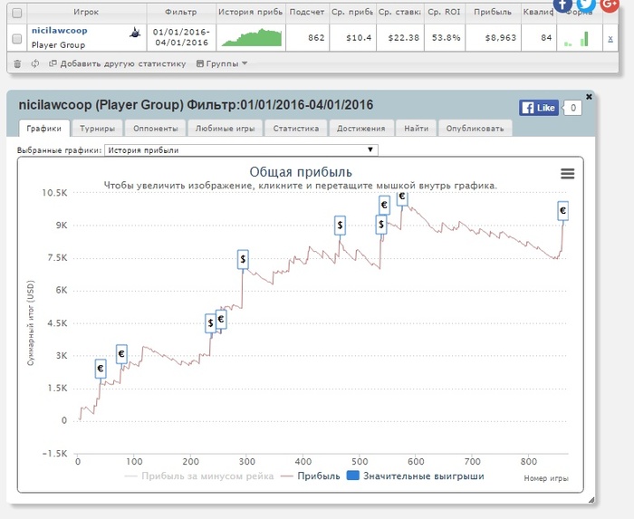
Task: Click the euro win marker at chart end
Action: pyautogui.click(x=562, y=211)
